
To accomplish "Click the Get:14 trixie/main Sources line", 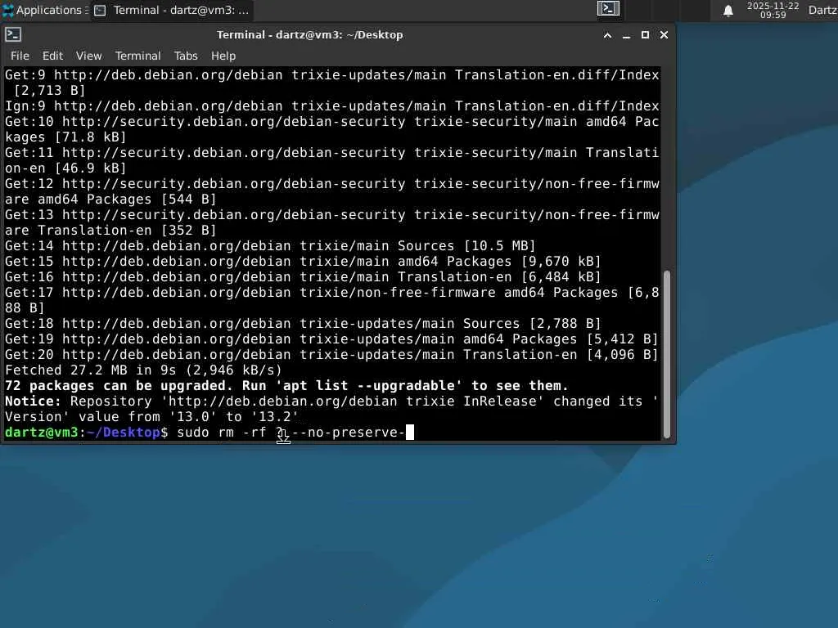I will tap(270, 245).
